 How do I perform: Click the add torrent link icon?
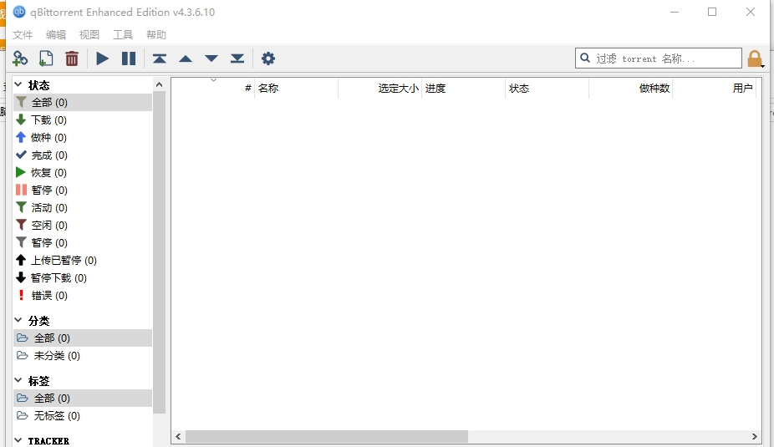click(20, 58)
